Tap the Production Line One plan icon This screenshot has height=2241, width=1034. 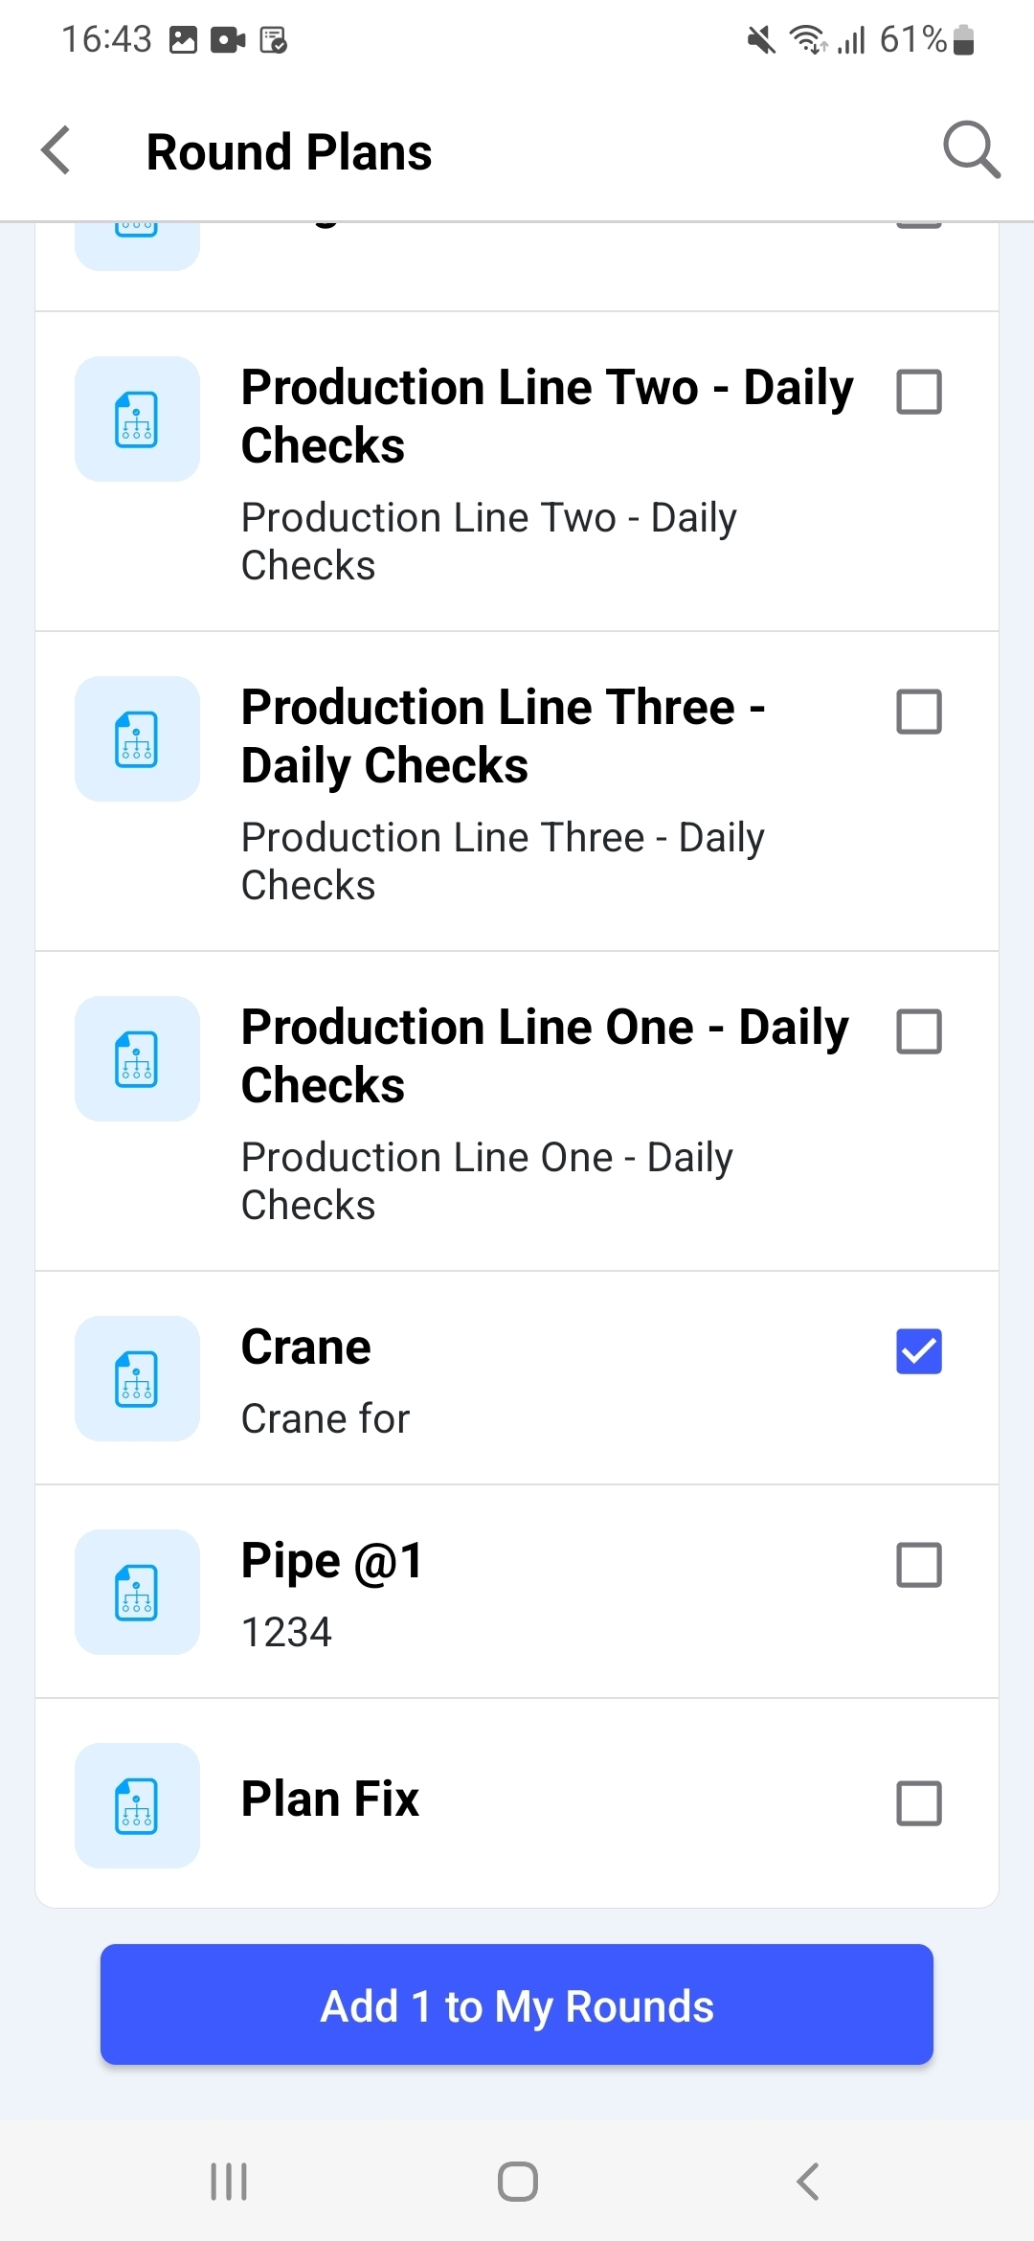[x=137, y=1059]
